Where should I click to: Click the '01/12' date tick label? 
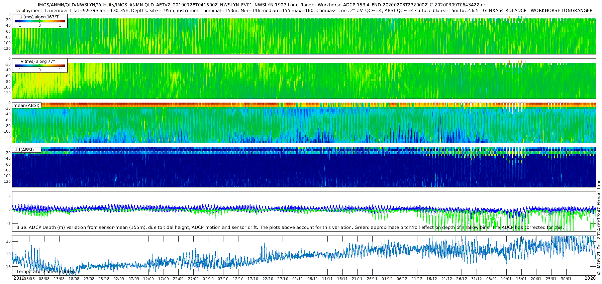coord(387,279)
